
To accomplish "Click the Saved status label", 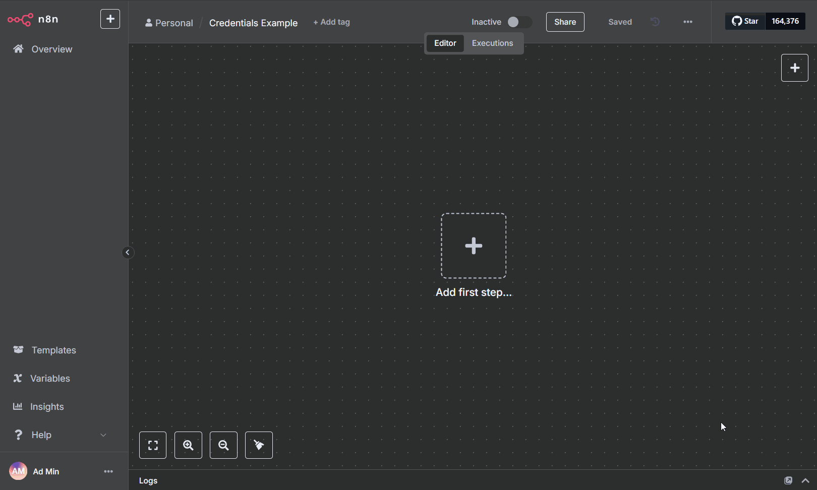I will 620,22.
